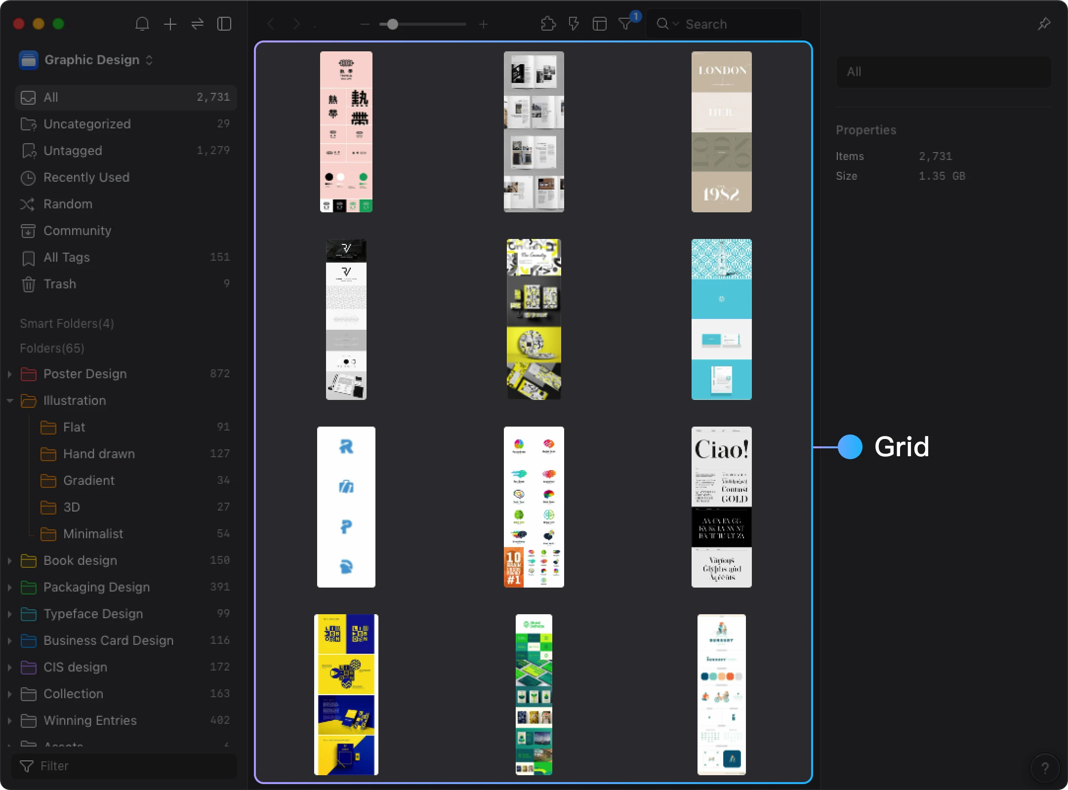Select the LONDON 1982 typography thumbnail
Image resolution: width=1068 pixels, height=790 pixels.
[x=721, y=132]
